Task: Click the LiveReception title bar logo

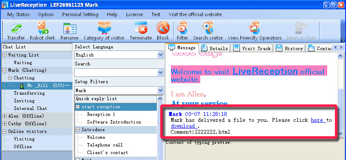Action: point(5,5)
